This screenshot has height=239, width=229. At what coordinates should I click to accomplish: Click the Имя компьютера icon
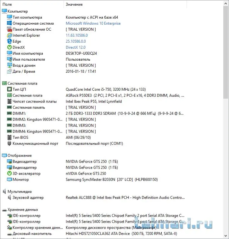[x=9, y=53]
